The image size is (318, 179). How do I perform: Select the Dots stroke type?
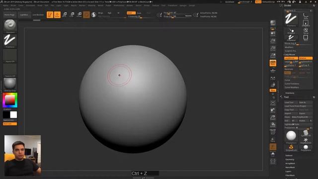click(x=306, y=16)
